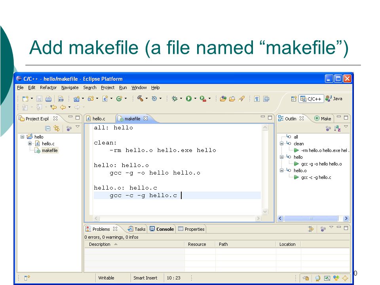The image size is (380, 285).
Task: Open the Outline view menu arrow
Action: [x=346, y=127]
